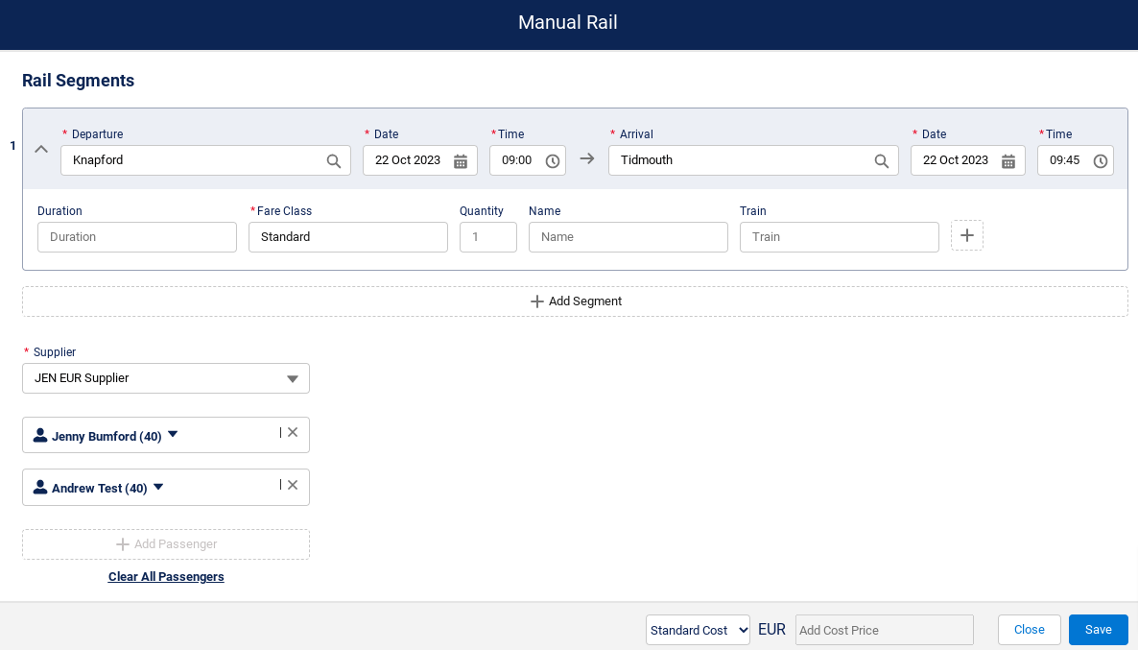This screenshot has width=1138, height=650.
Task: Open the departure date calendar picker
Action: (x=461, y=161)
